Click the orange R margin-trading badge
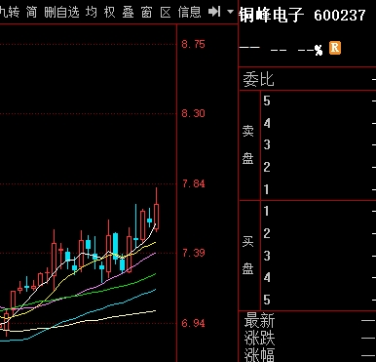376x362 pixels. coord(335,48)
